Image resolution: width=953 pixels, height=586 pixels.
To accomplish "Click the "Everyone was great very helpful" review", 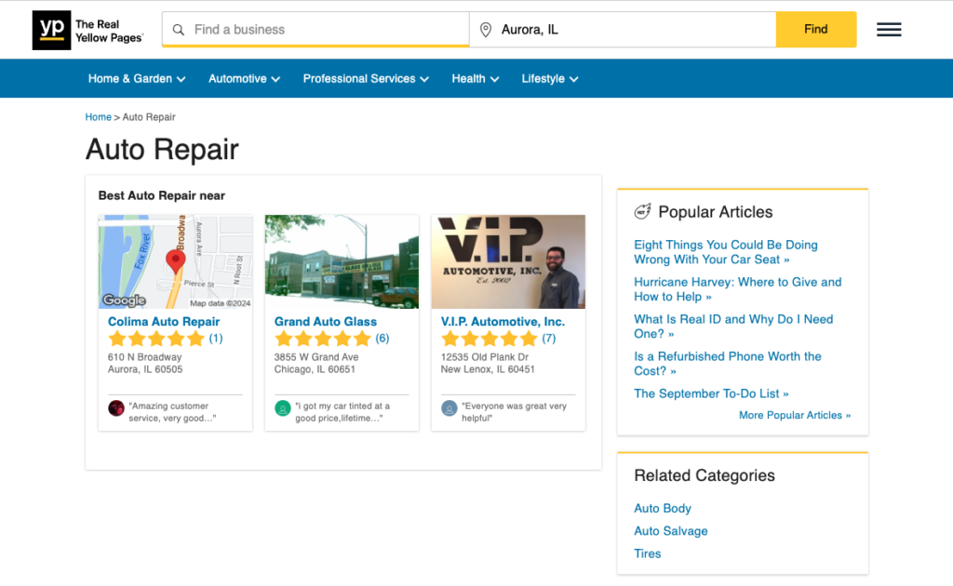I will tap(514, 412).
